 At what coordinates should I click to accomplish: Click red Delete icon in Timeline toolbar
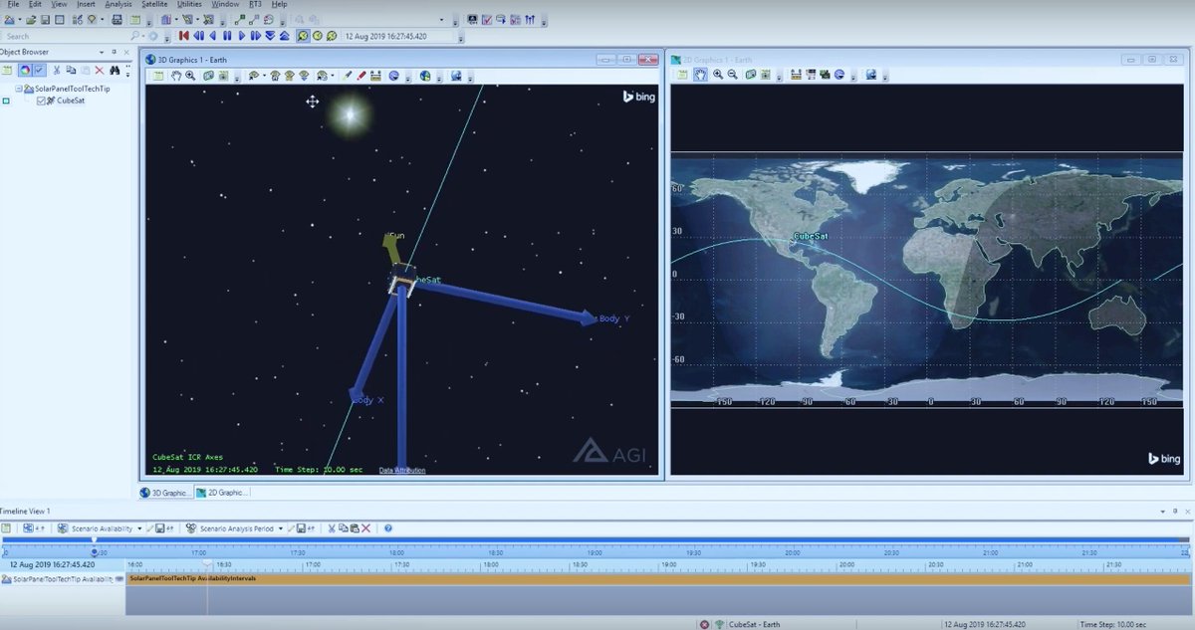point(365,528)
